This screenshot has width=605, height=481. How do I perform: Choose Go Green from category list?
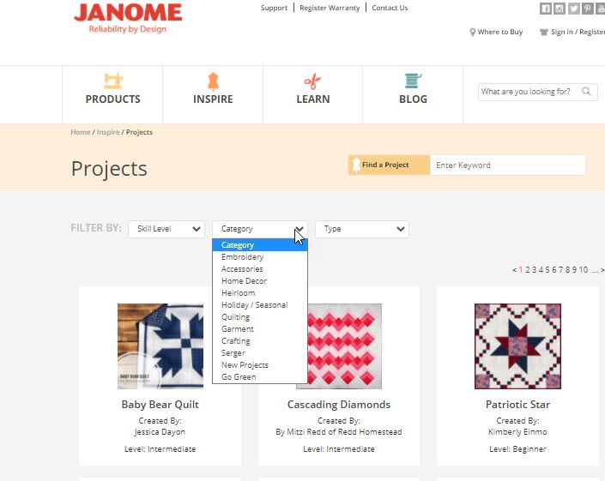260,377
